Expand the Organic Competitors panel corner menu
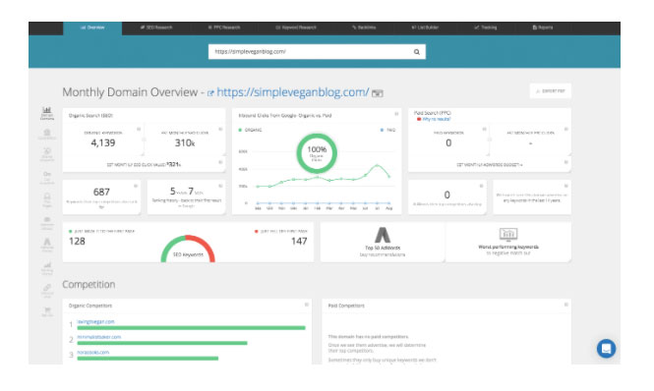This screenshot has height=391, width=654. pyautogui.click(x=307, y=305)
